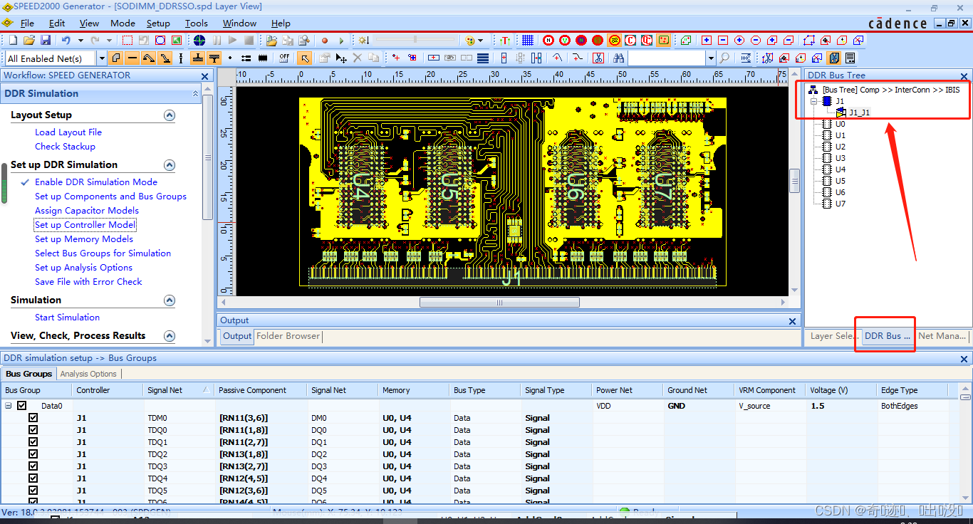Click the Set up Memory Models link
Screen dimensions: 973x524
click(x=84, y=239)
